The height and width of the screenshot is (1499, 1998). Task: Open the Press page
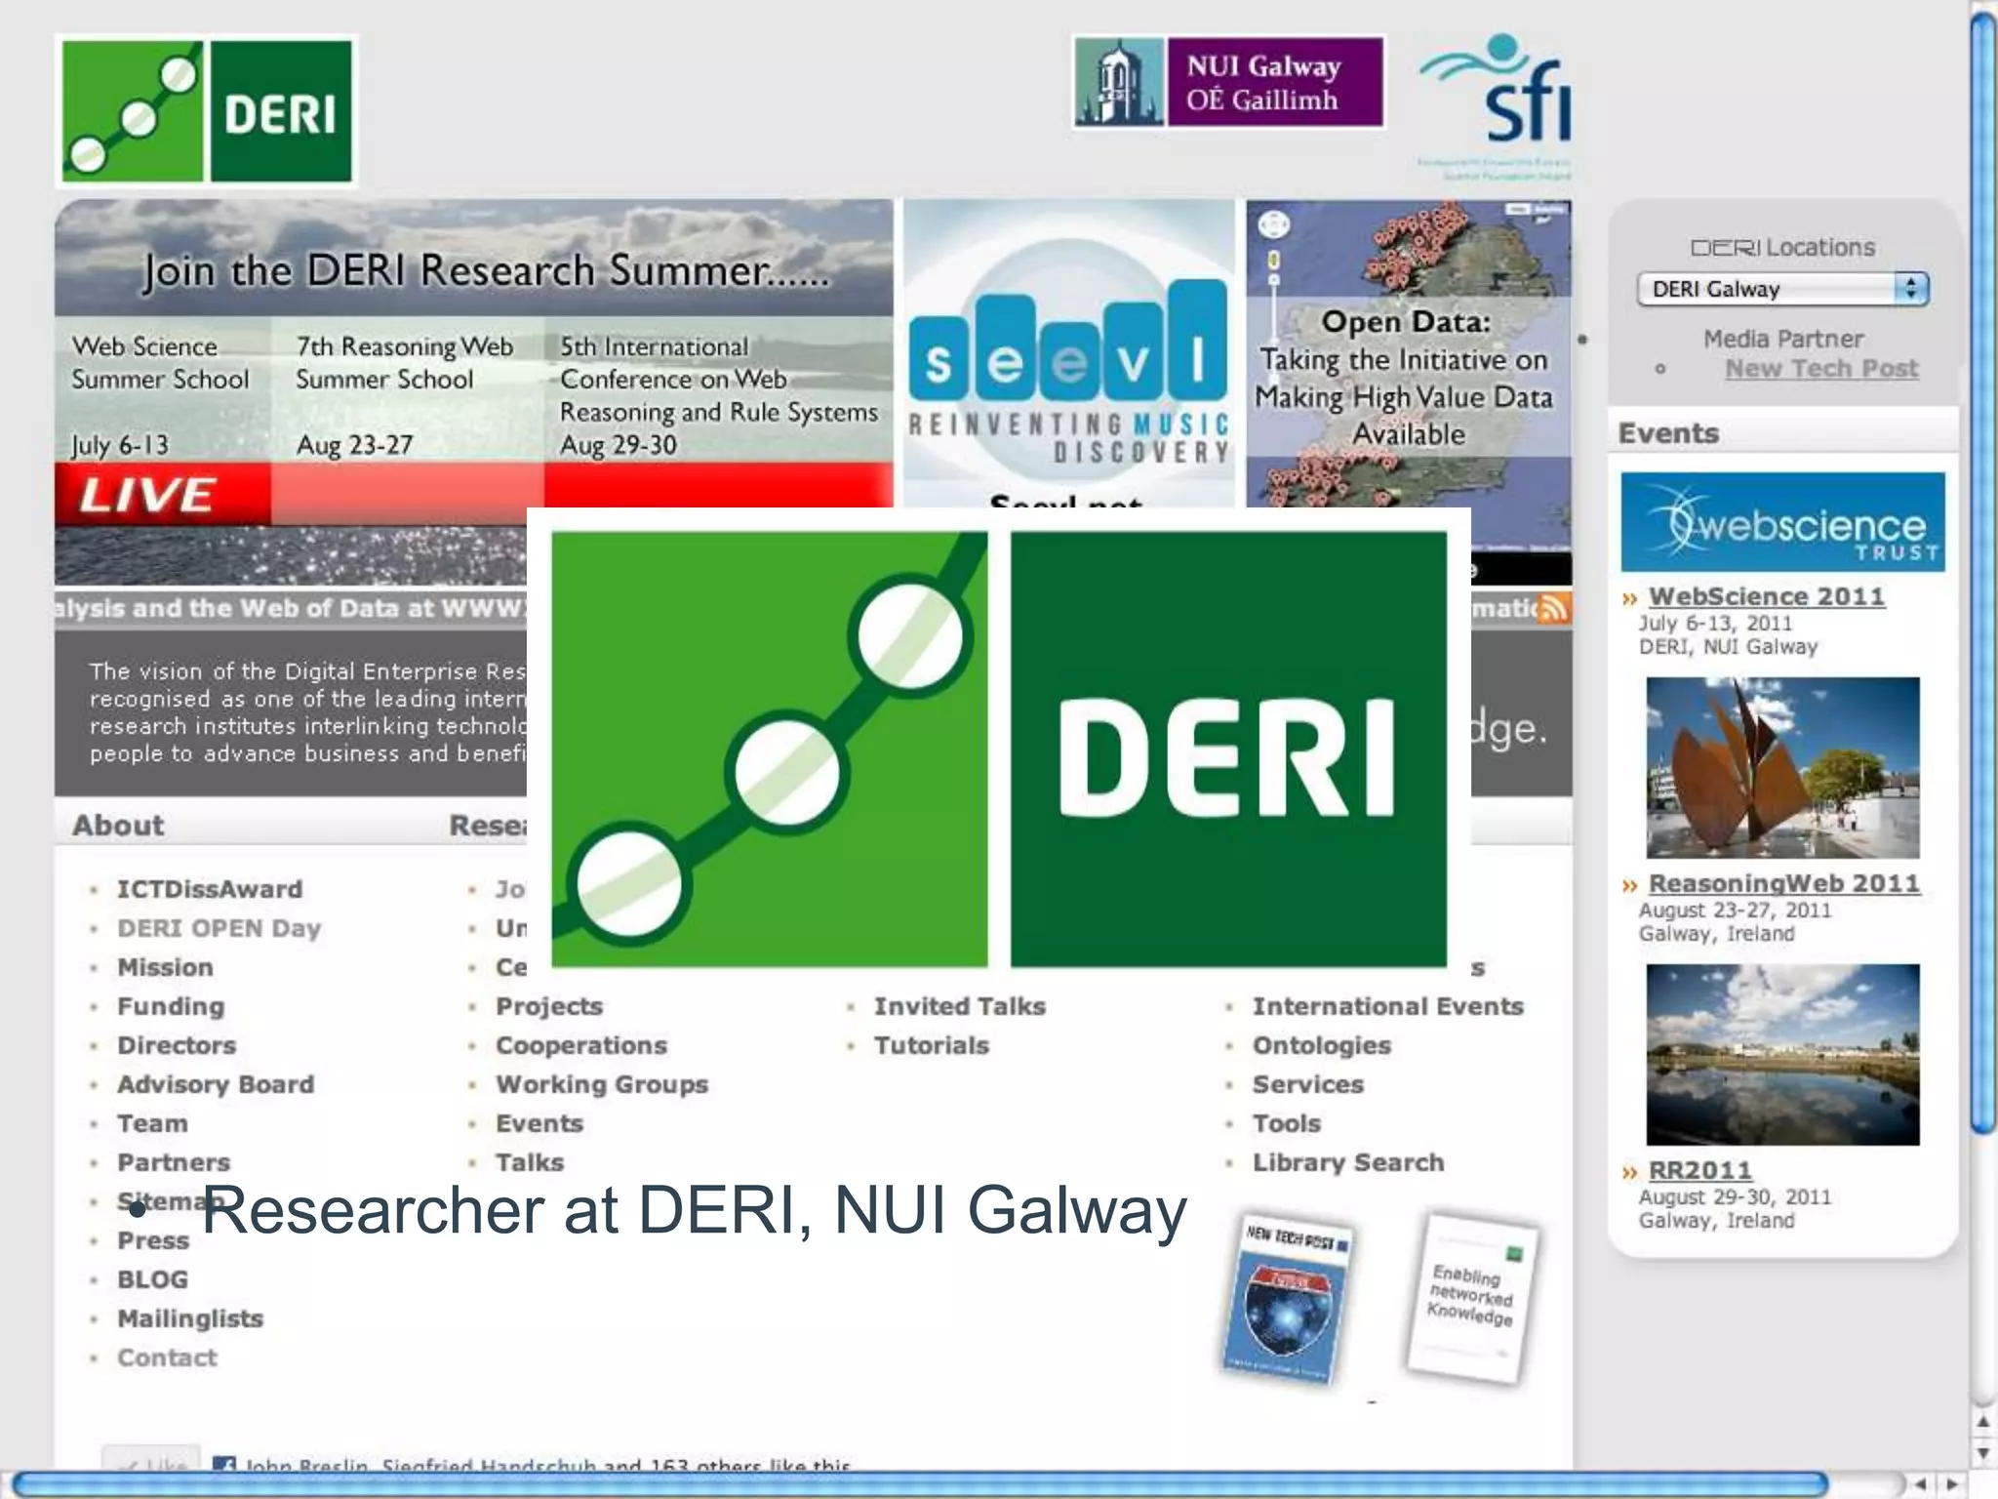point(153,1240)
